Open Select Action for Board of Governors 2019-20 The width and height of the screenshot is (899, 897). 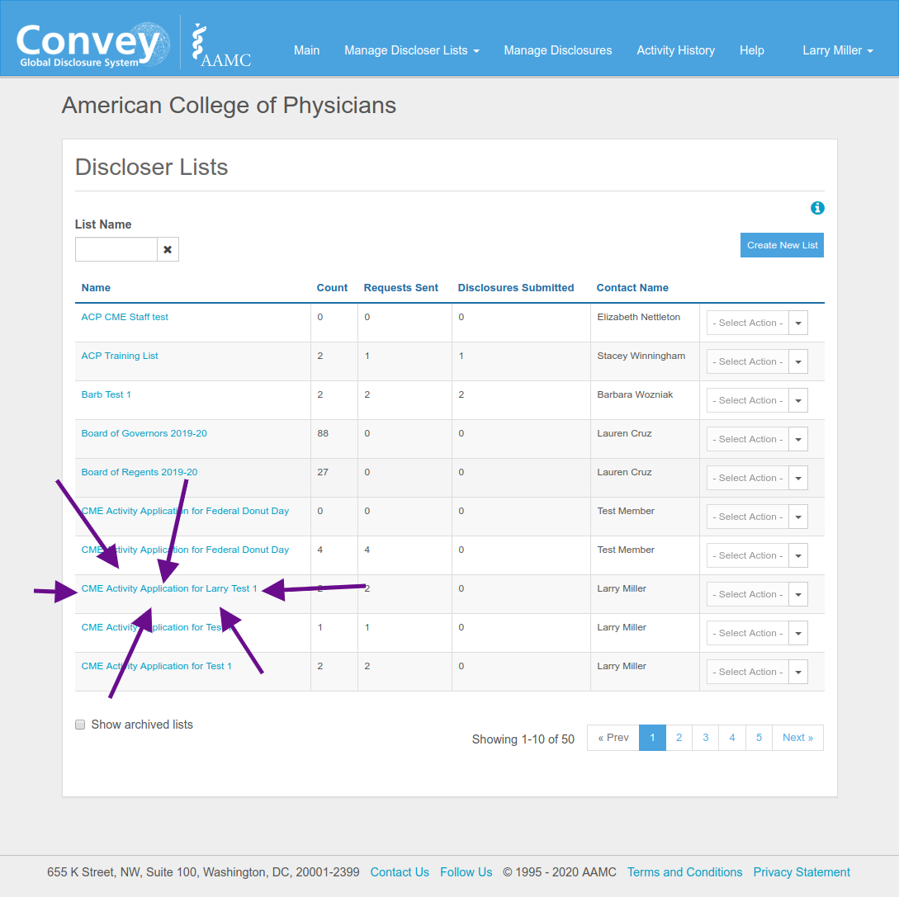(x=757, y=439)
